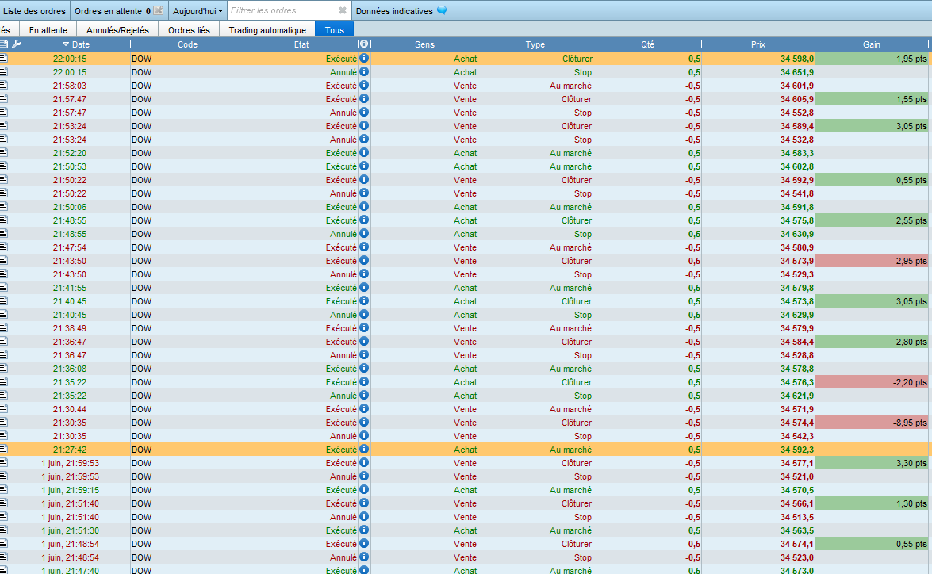This screenshot has height=574, width=932.
Task: Open the Trading automatique tab
Action: pyautogui.click(x=267, y=29)
